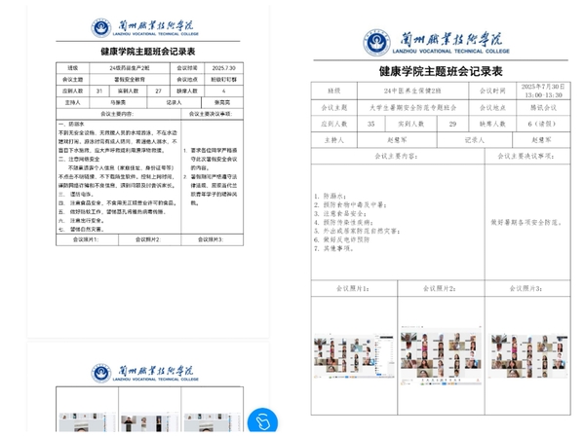Click the 会议照片1 label in the left table
Viewport: 584px width, 437px height.
pos(86,239)
